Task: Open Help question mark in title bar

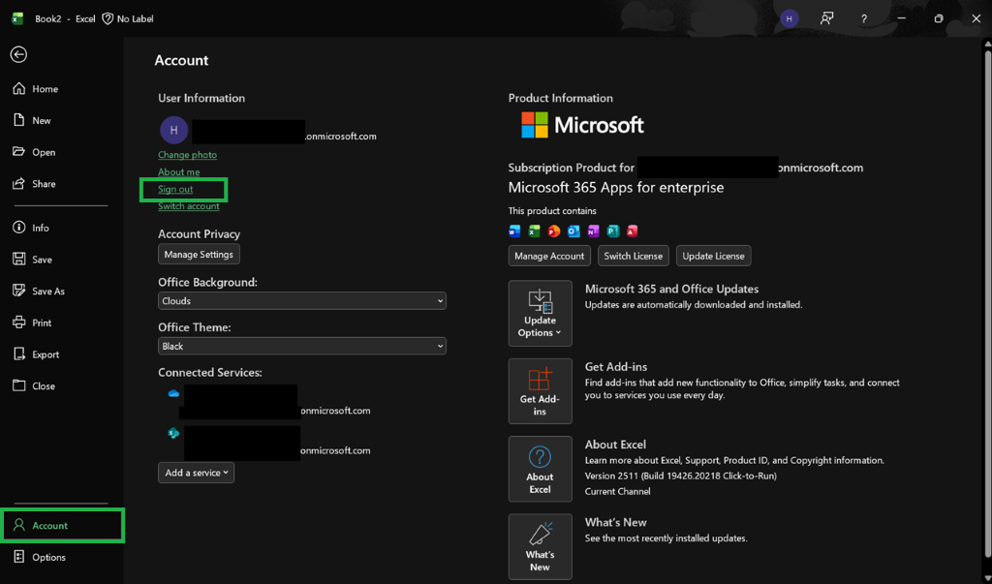Action: coord(863,19)
